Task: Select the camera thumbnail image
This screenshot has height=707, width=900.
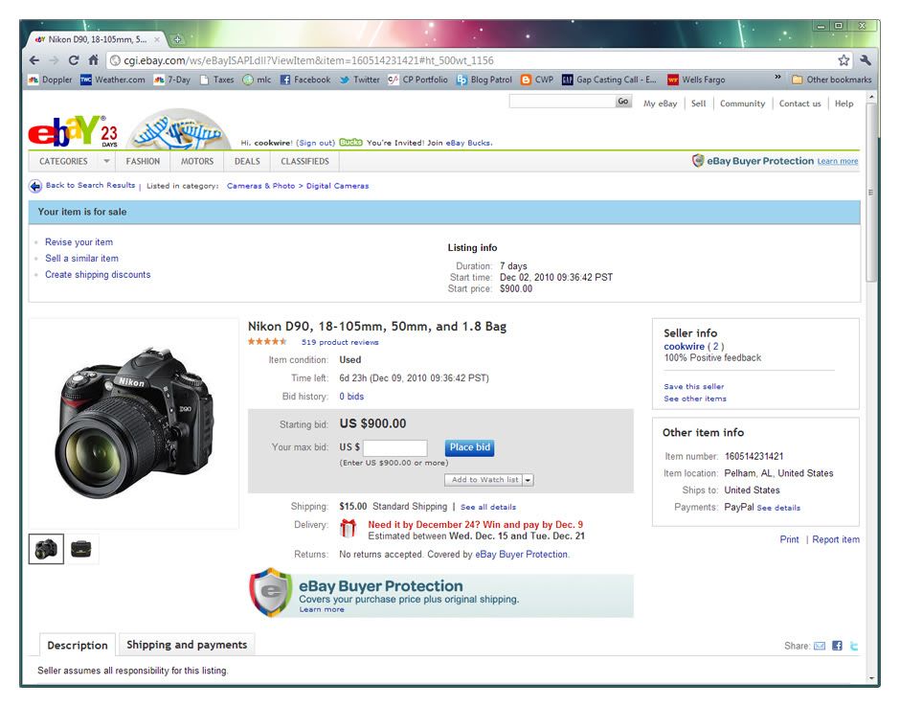Action: [x=46, y=549]
